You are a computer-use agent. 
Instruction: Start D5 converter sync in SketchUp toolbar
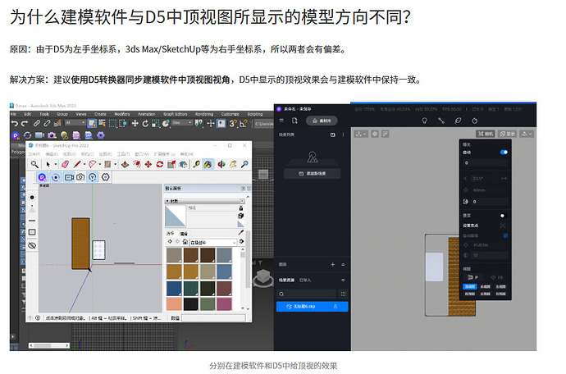tap(42, 177)
